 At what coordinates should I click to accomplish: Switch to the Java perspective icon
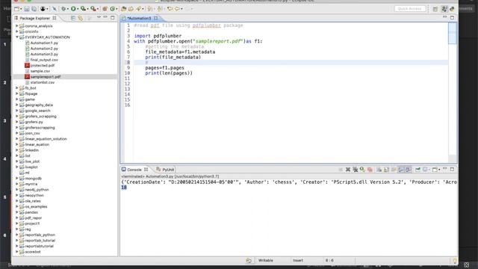(444, 9)
